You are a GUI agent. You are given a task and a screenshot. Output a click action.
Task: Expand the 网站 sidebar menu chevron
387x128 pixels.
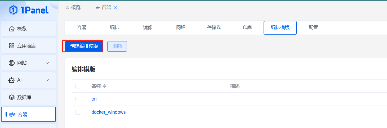click(x=47, y=63)
